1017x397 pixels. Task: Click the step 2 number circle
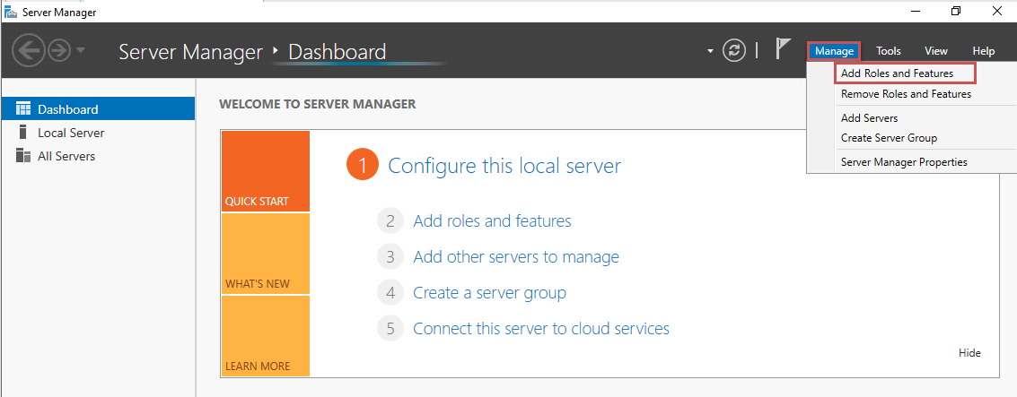[390, 220]
